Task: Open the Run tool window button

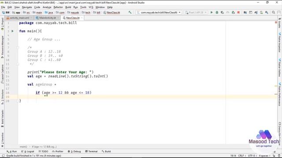Action: [x=12, y=151]
